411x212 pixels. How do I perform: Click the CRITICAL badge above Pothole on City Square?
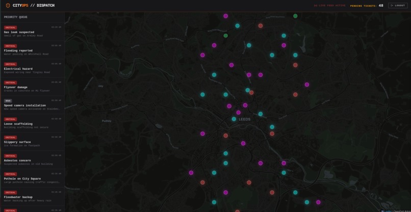[11, 174]
